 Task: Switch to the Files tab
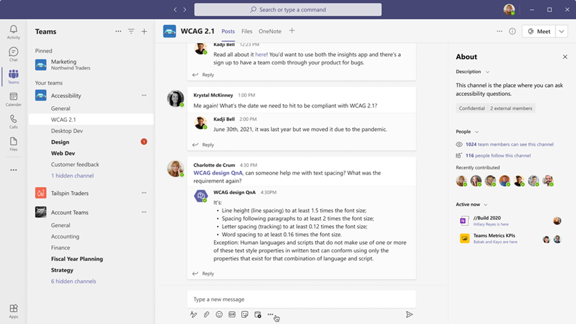click(247, 31)
